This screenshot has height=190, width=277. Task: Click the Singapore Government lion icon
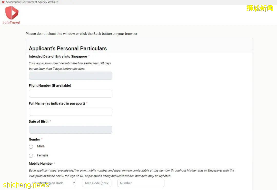coord(3,2)
